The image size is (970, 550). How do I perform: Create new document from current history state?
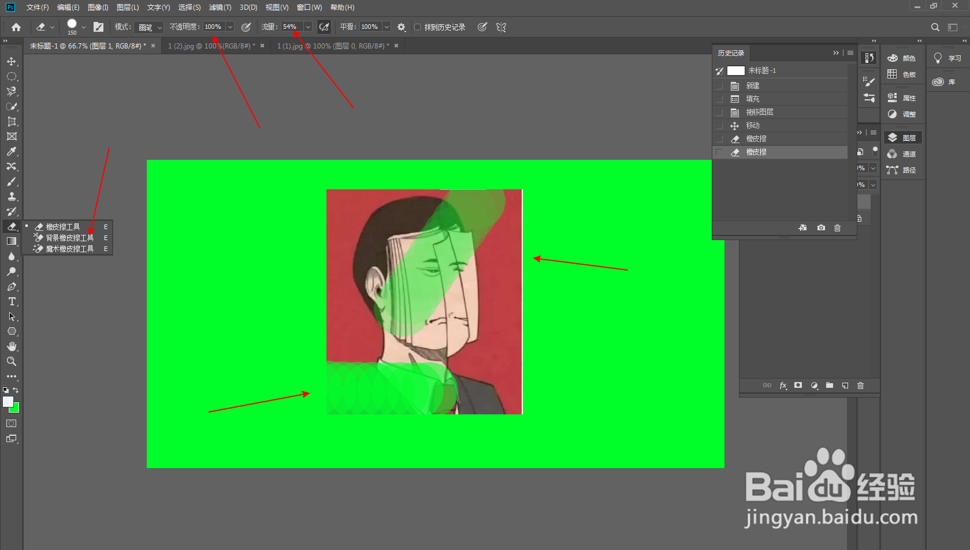coord(802,228)
